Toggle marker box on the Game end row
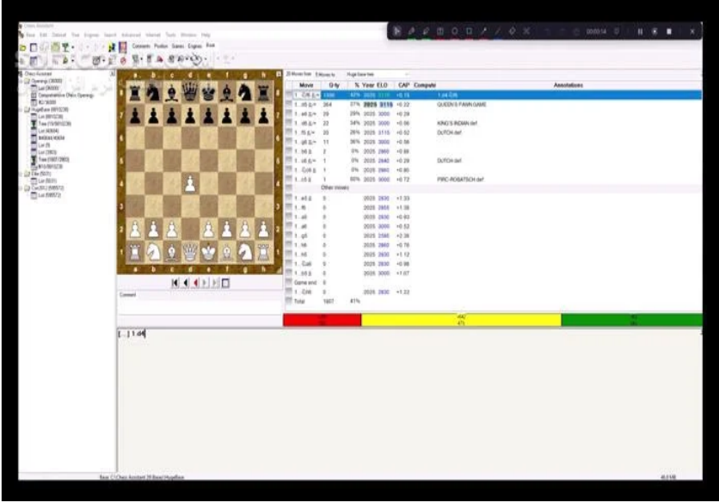This screenshot has height=502, width=719. click(289, 283)
